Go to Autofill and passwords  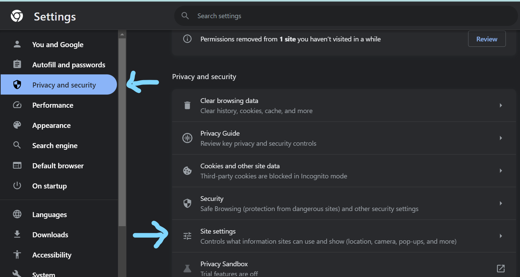pyautogui.click(x=59, y=64)
